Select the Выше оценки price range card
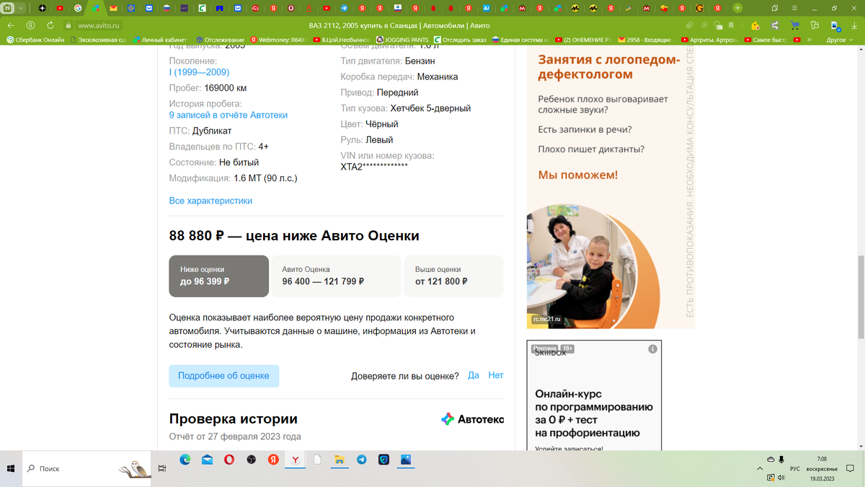 (453, 276)
